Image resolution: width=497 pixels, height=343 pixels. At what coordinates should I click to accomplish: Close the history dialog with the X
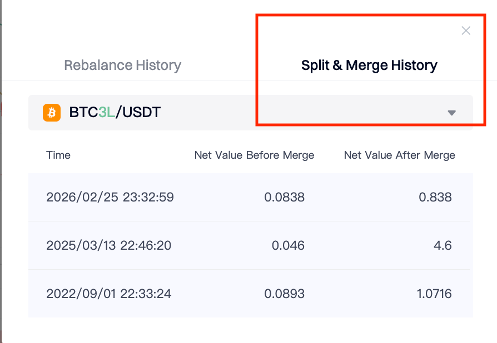click(466, 31)
